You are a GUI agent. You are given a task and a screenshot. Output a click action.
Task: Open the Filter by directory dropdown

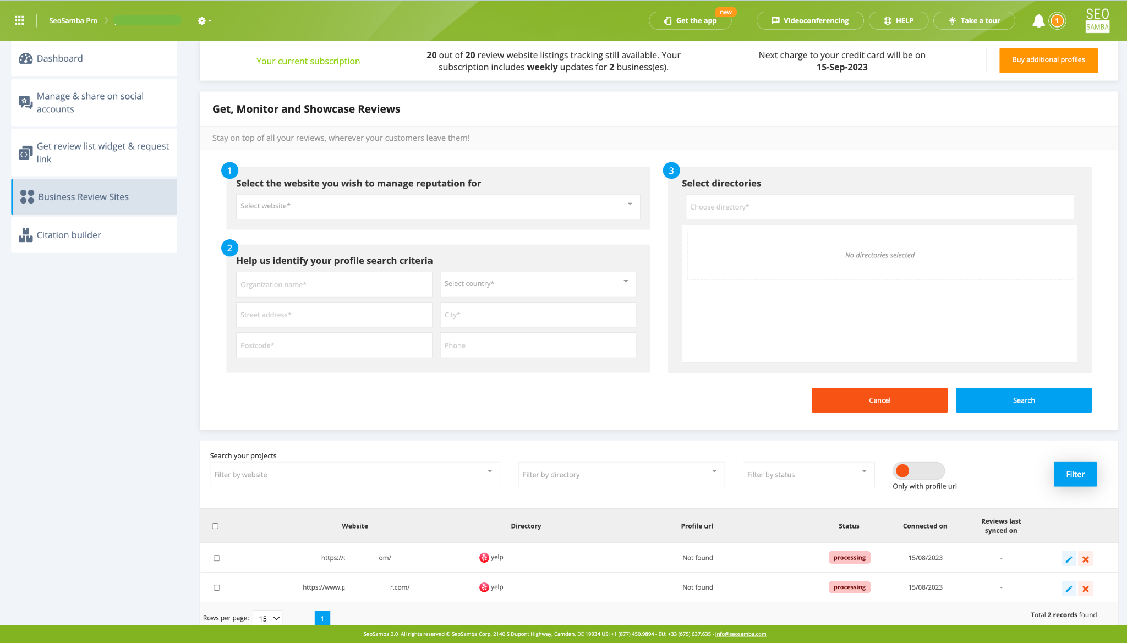pos(621,474)
